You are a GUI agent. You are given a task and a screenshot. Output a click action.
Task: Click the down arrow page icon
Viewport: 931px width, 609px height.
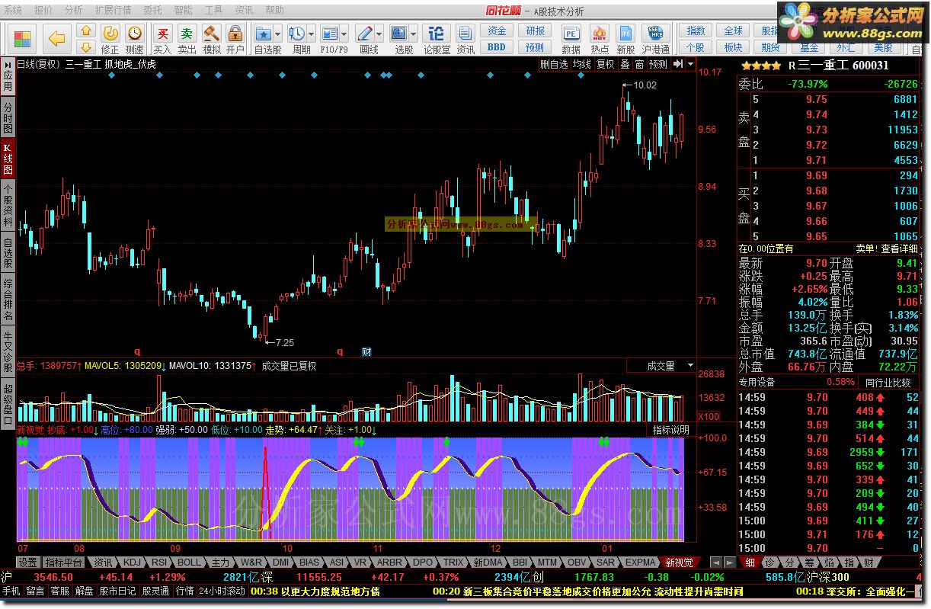tap(86, 46)
